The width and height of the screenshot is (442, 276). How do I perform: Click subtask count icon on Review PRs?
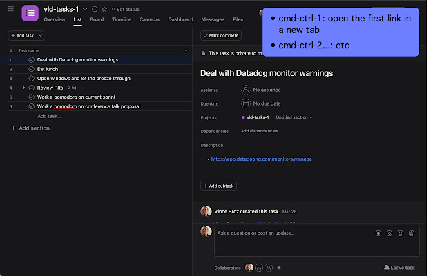72,88
